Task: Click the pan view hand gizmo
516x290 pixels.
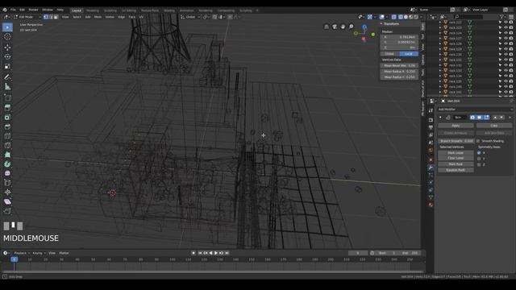Action: coord(343,27)
